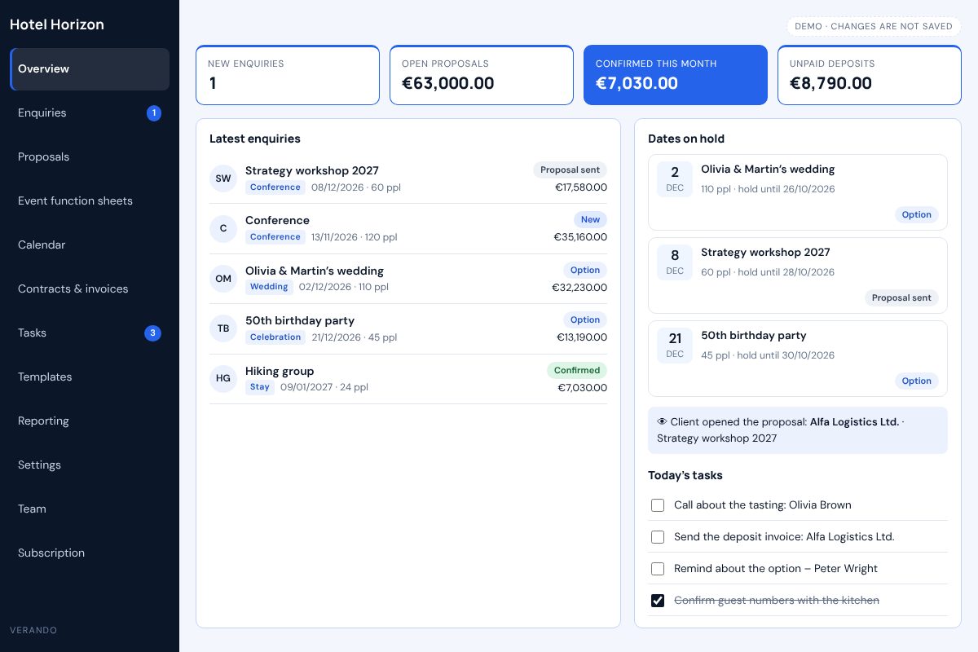This screenshot has width=978, height=652.
Task: Click the SW avatar for Strategy workshop 2027
Action: pyautogui.click(x=223, y=178)
